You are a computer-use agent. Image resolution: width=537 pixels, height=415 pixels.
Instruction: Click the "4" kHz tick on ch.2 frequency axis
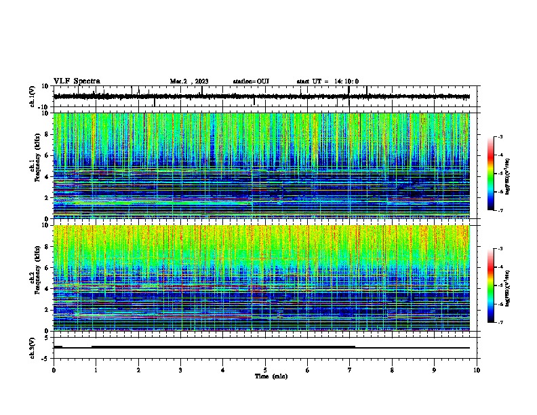coord(47,289)
